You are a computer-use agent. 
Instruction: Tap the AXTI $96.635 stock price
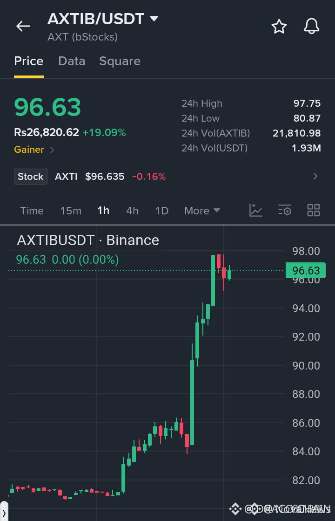tap(89, 177)
